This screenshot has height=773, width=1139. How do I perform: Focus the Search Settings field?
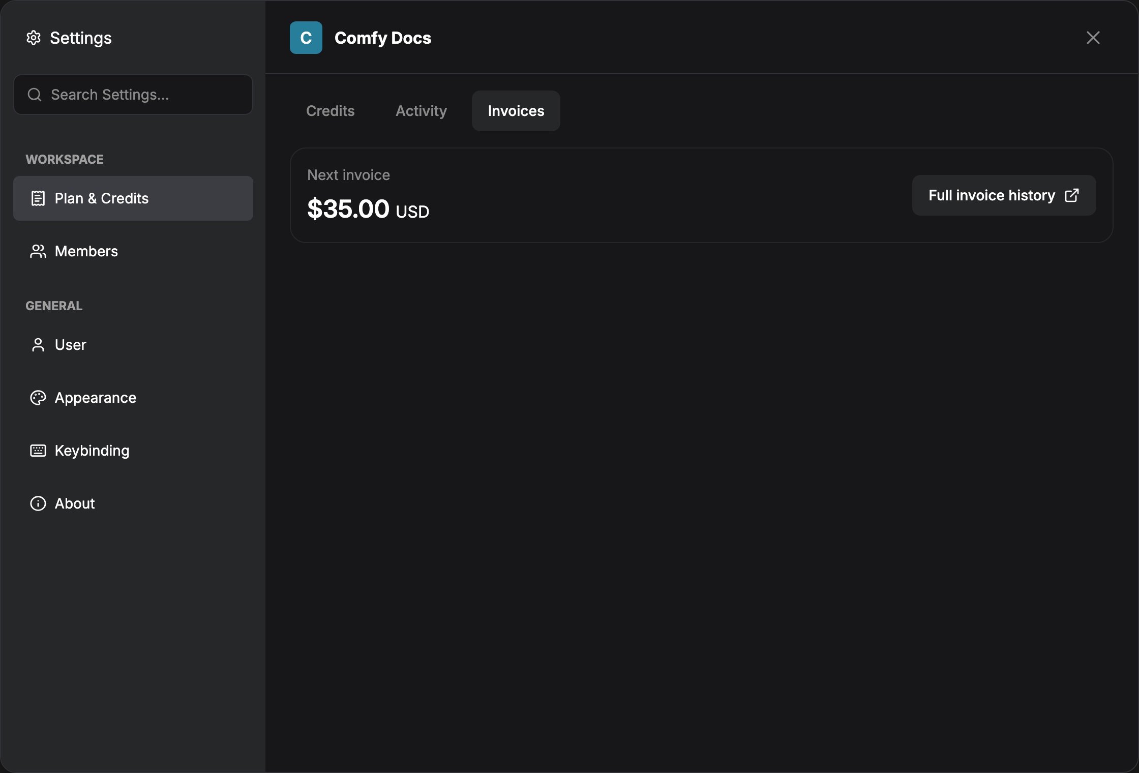click(x=133, y=95)
